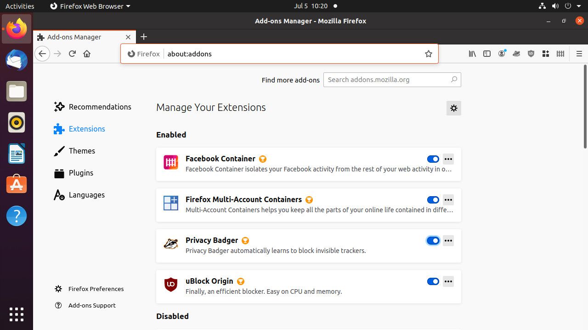This screenshot has height=330, width=588.
Task: Open a new tab with plus button
Action: (144, 37)
